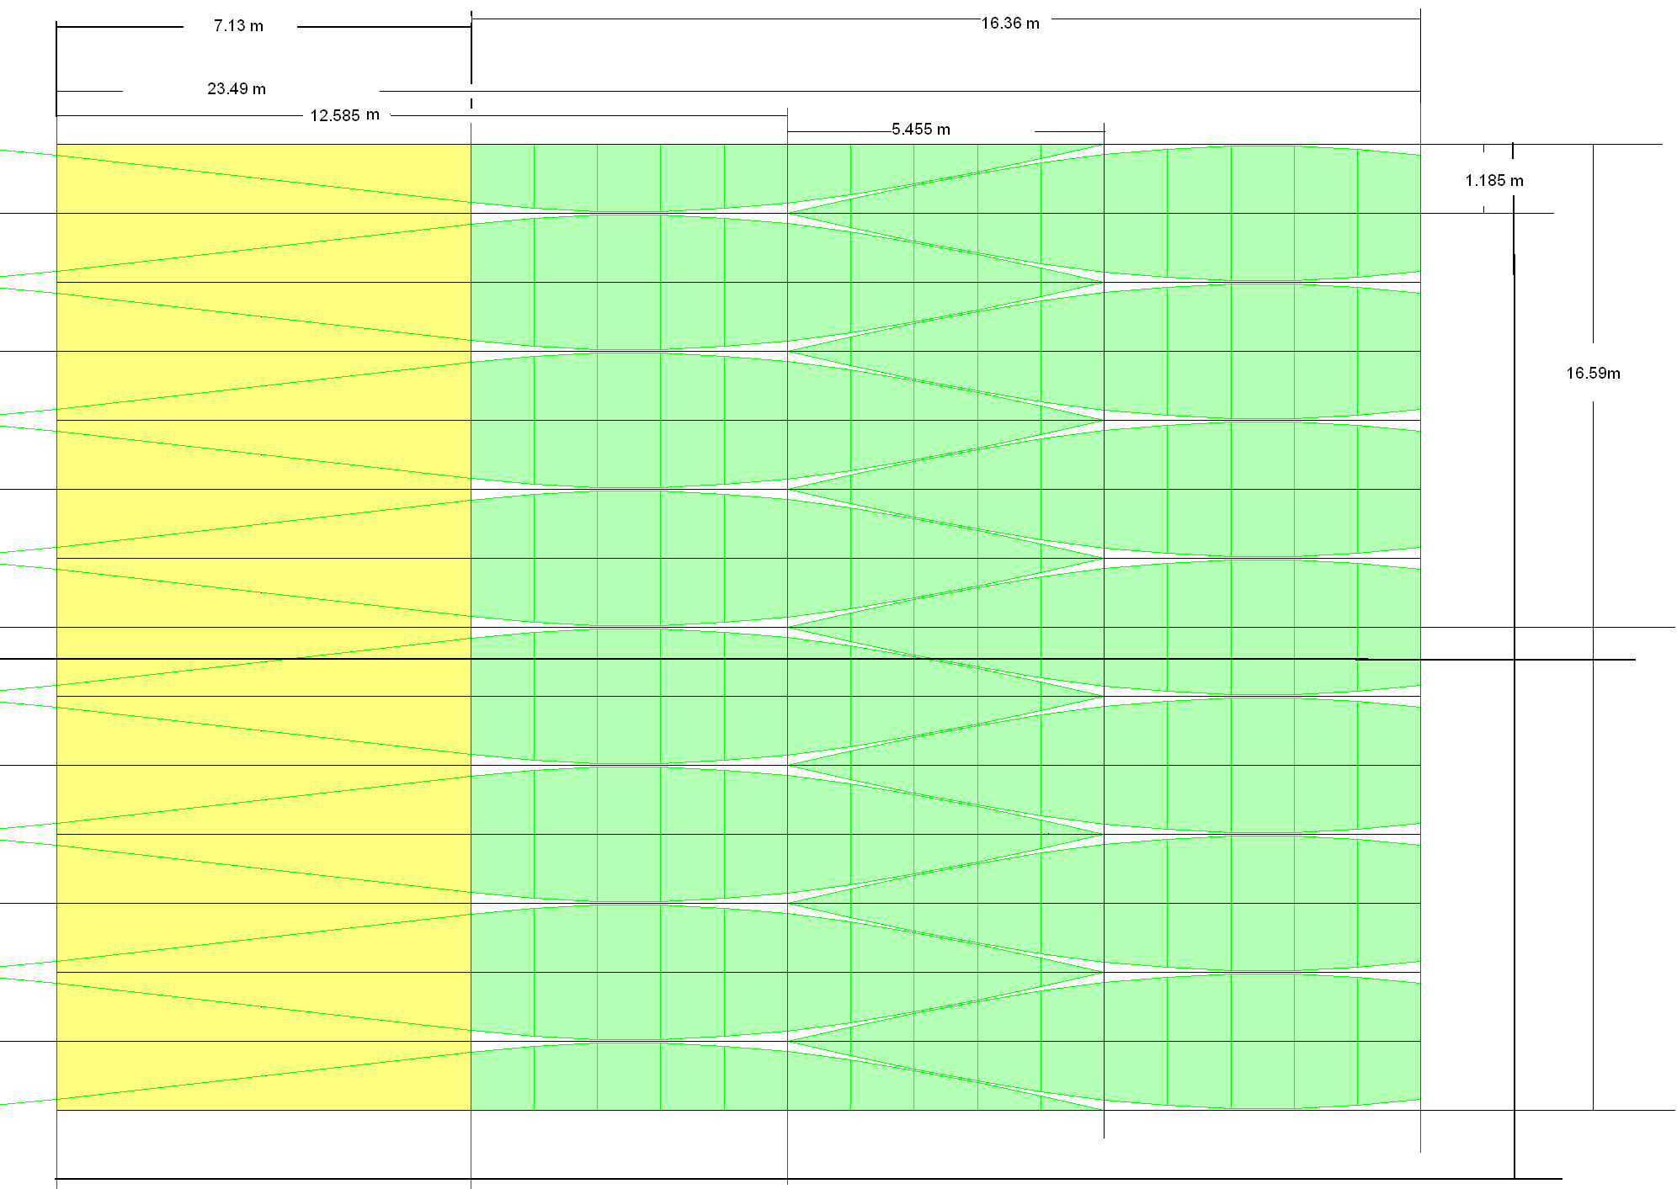Click the 12.585 m dimension label
Image resolution: width=1677 pixels, height=1189 pixels.
[x=344, y=115]
